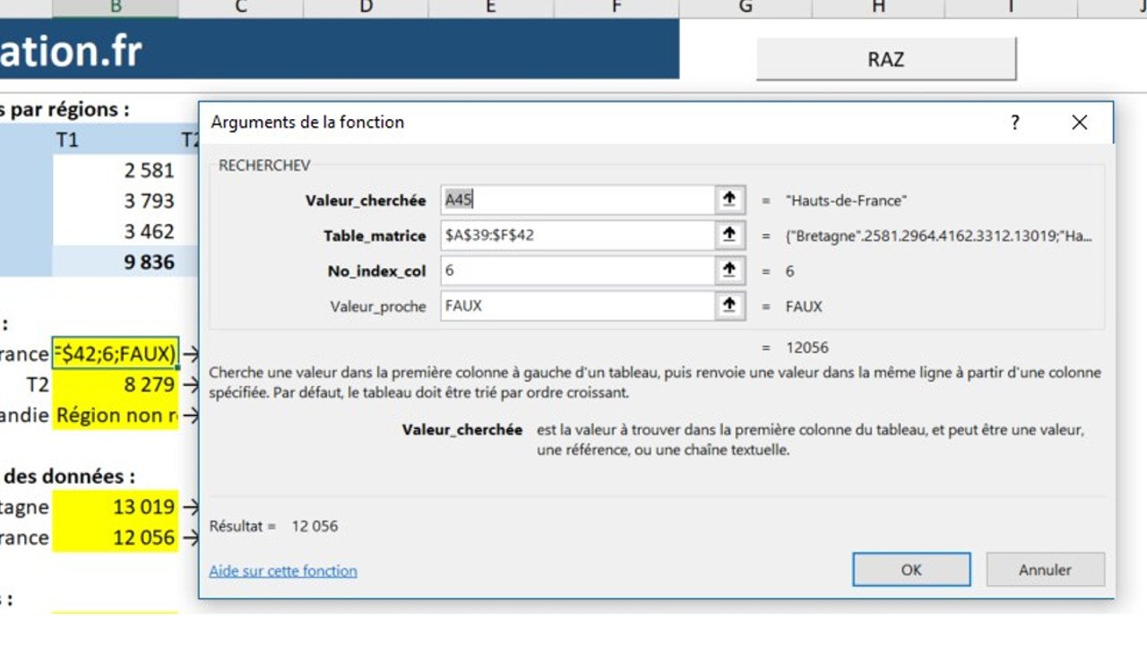Screen dimensions: 1147x645
Task: Select the No_index_col field containing 6
Action: click(573, 271)
